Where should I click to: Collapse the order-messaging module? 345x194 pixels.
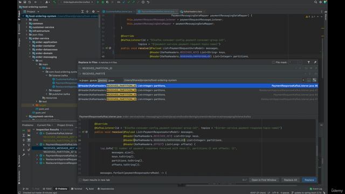(30, 57)
